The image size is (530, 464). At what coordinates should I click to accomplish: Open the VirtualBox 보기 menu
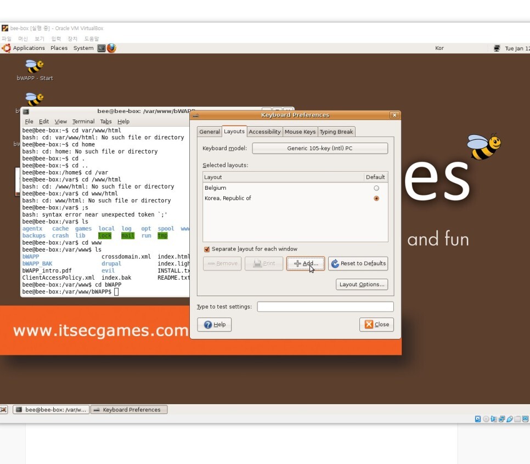(40, 39)
